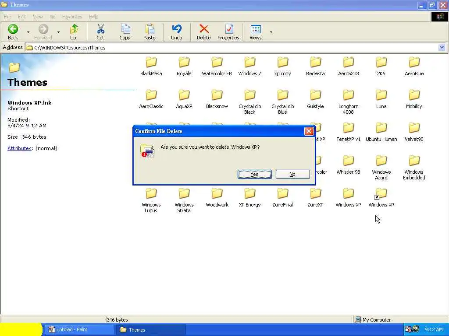
Task: Open the File menu
Action: [8, 17]
